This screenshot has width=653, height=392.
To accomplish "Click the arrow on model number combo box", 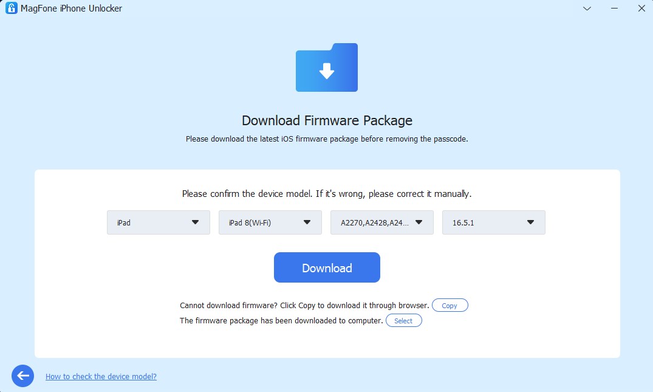I will tap(419, 222).
